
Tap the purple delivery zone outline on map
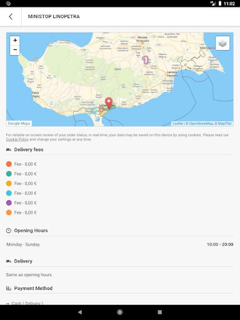146,60
